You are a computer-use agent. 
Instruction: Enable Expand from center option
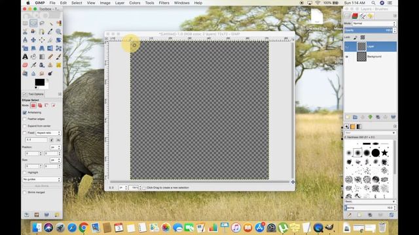(x=25, y=126)
